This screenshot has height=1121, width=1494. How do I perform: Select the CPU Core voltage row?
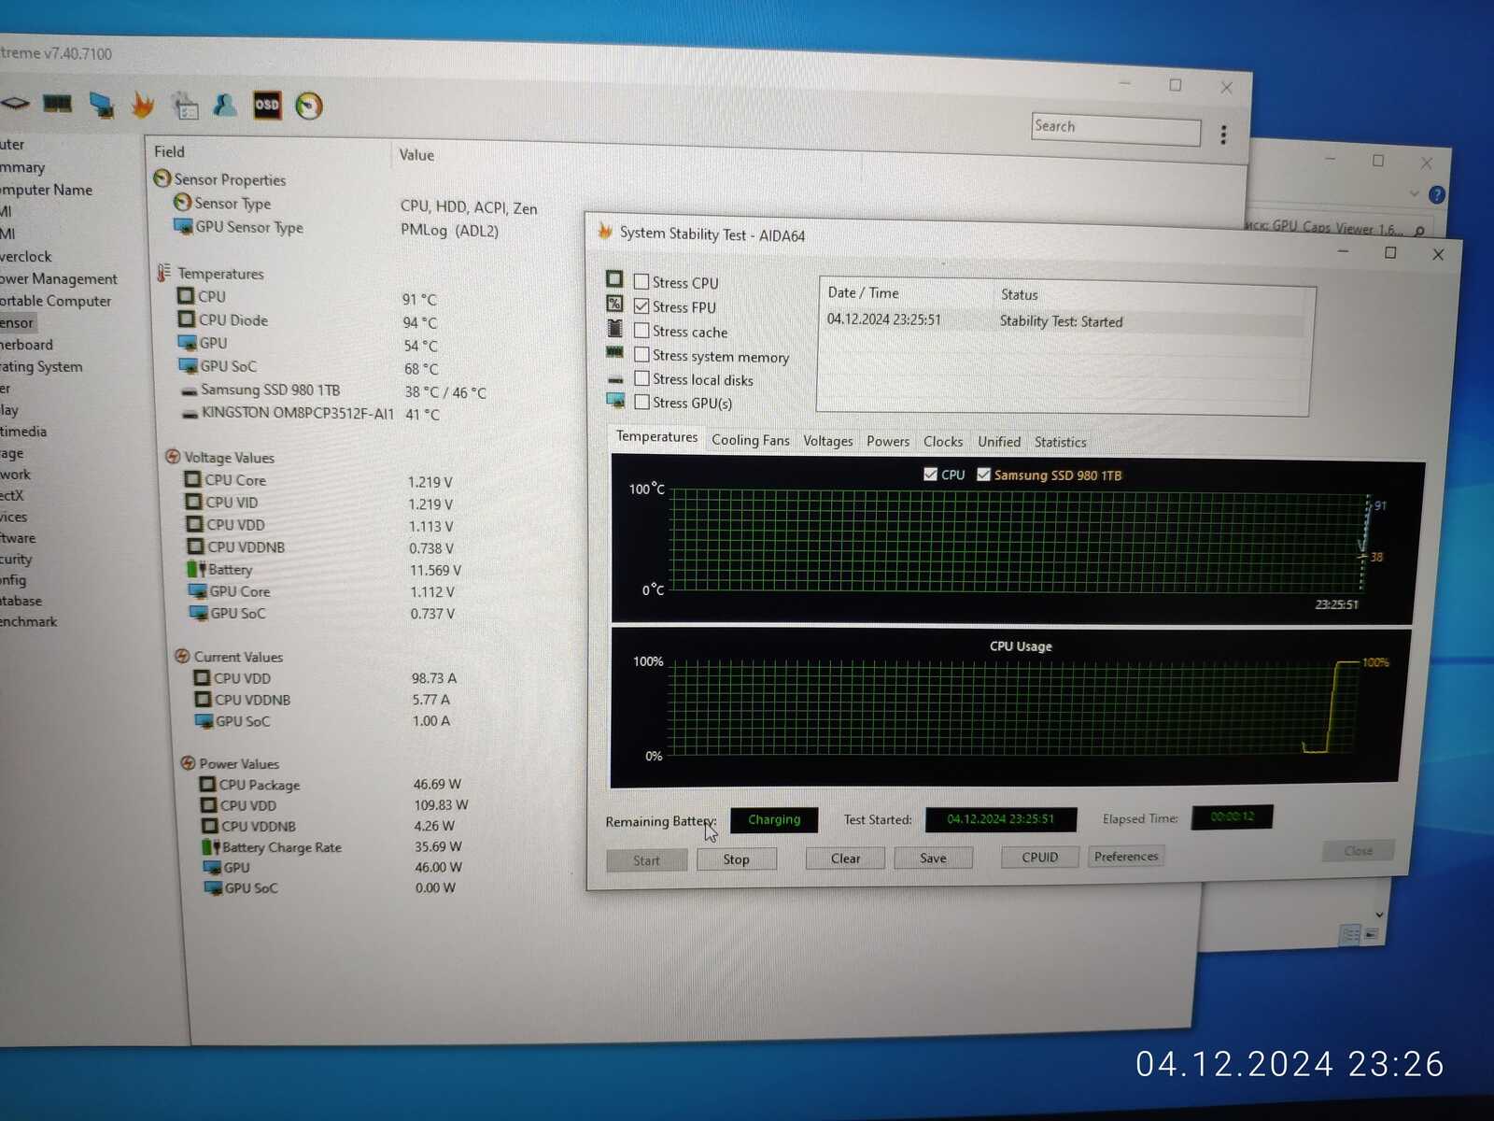(319, 480)
